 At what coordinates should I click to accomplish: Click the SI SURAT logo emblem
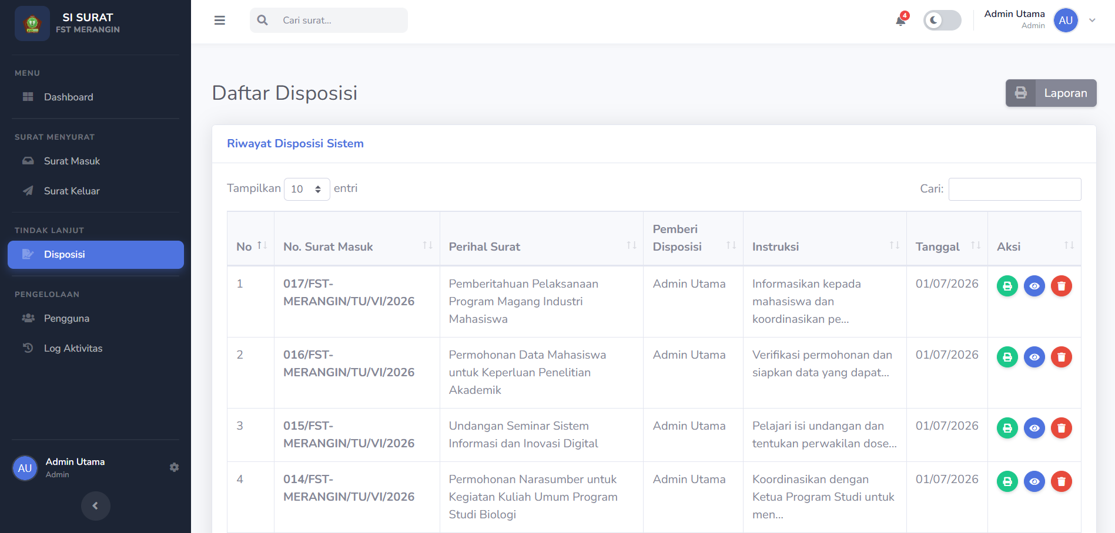pos(32,23)
